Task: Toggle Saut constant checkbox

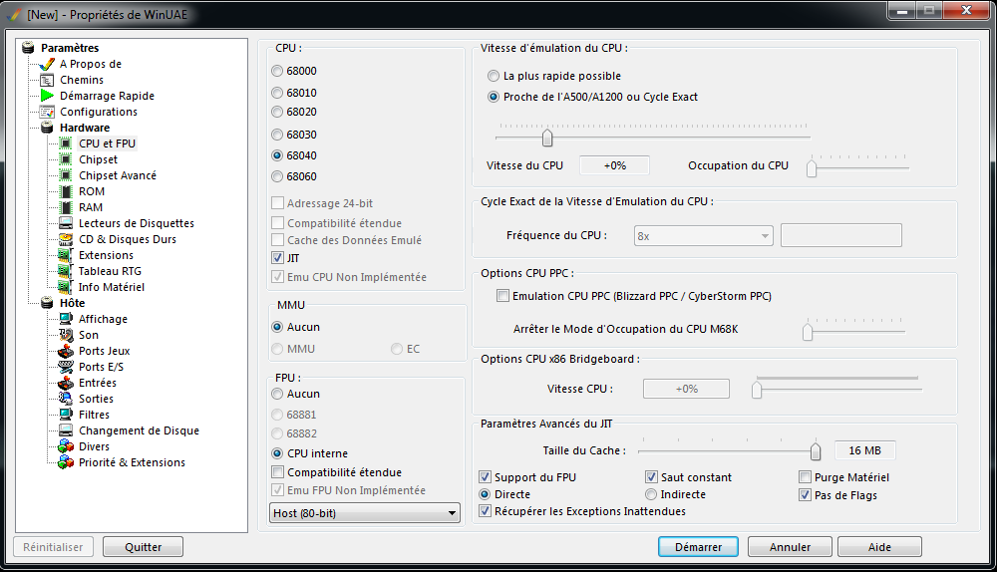Action: tap(651, 477)
